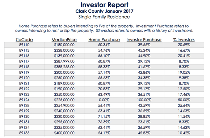Select the 89110 zip code cell
Image resolution: width=210 pixels, height=138 pixels.
[x=24, y=45]
